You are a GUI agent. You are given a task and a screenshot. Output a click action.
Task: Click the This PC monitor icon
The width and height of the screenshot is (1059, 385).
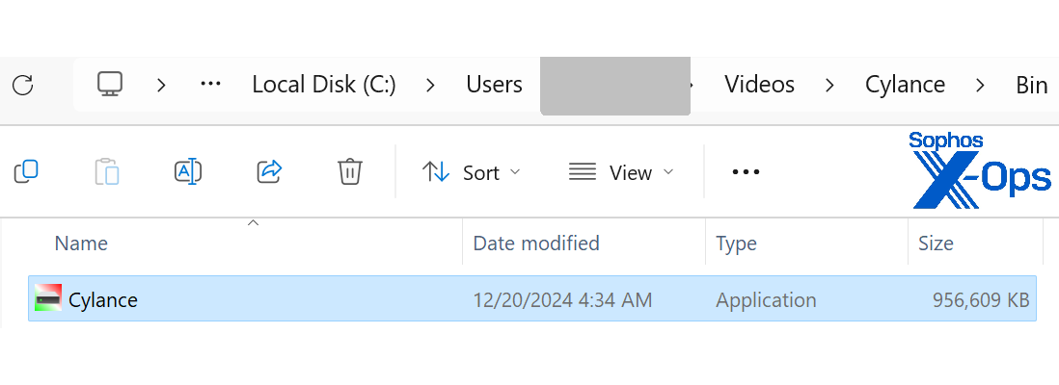pyautogui.click(x=110, y=85)
